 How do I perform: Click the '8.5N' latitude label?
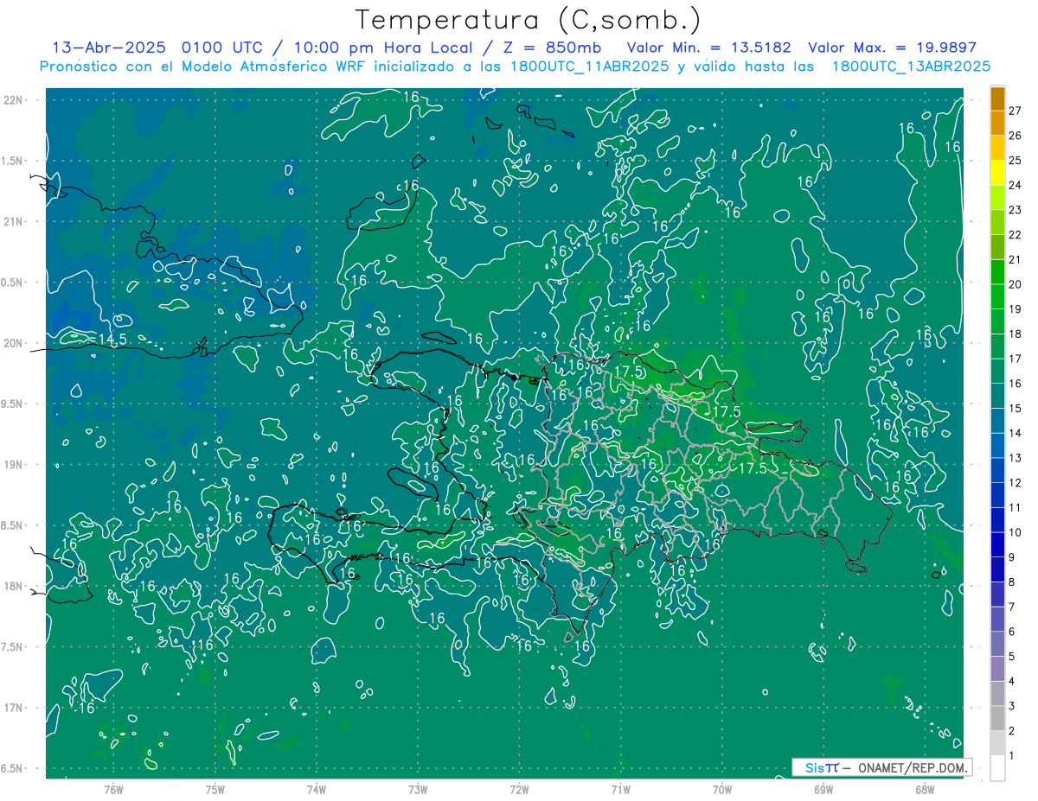pyautogui.click(x=13, y=525)
